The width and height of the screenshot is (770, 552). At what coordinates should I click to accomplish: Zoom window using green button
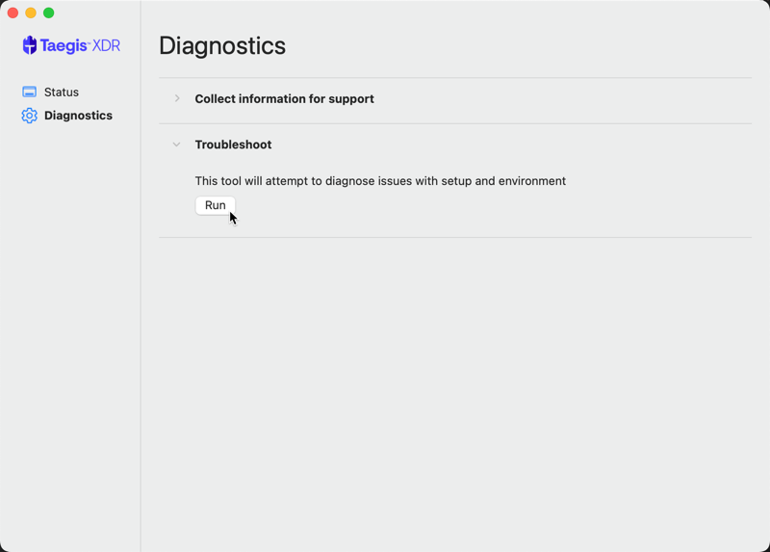coord(49,13)
